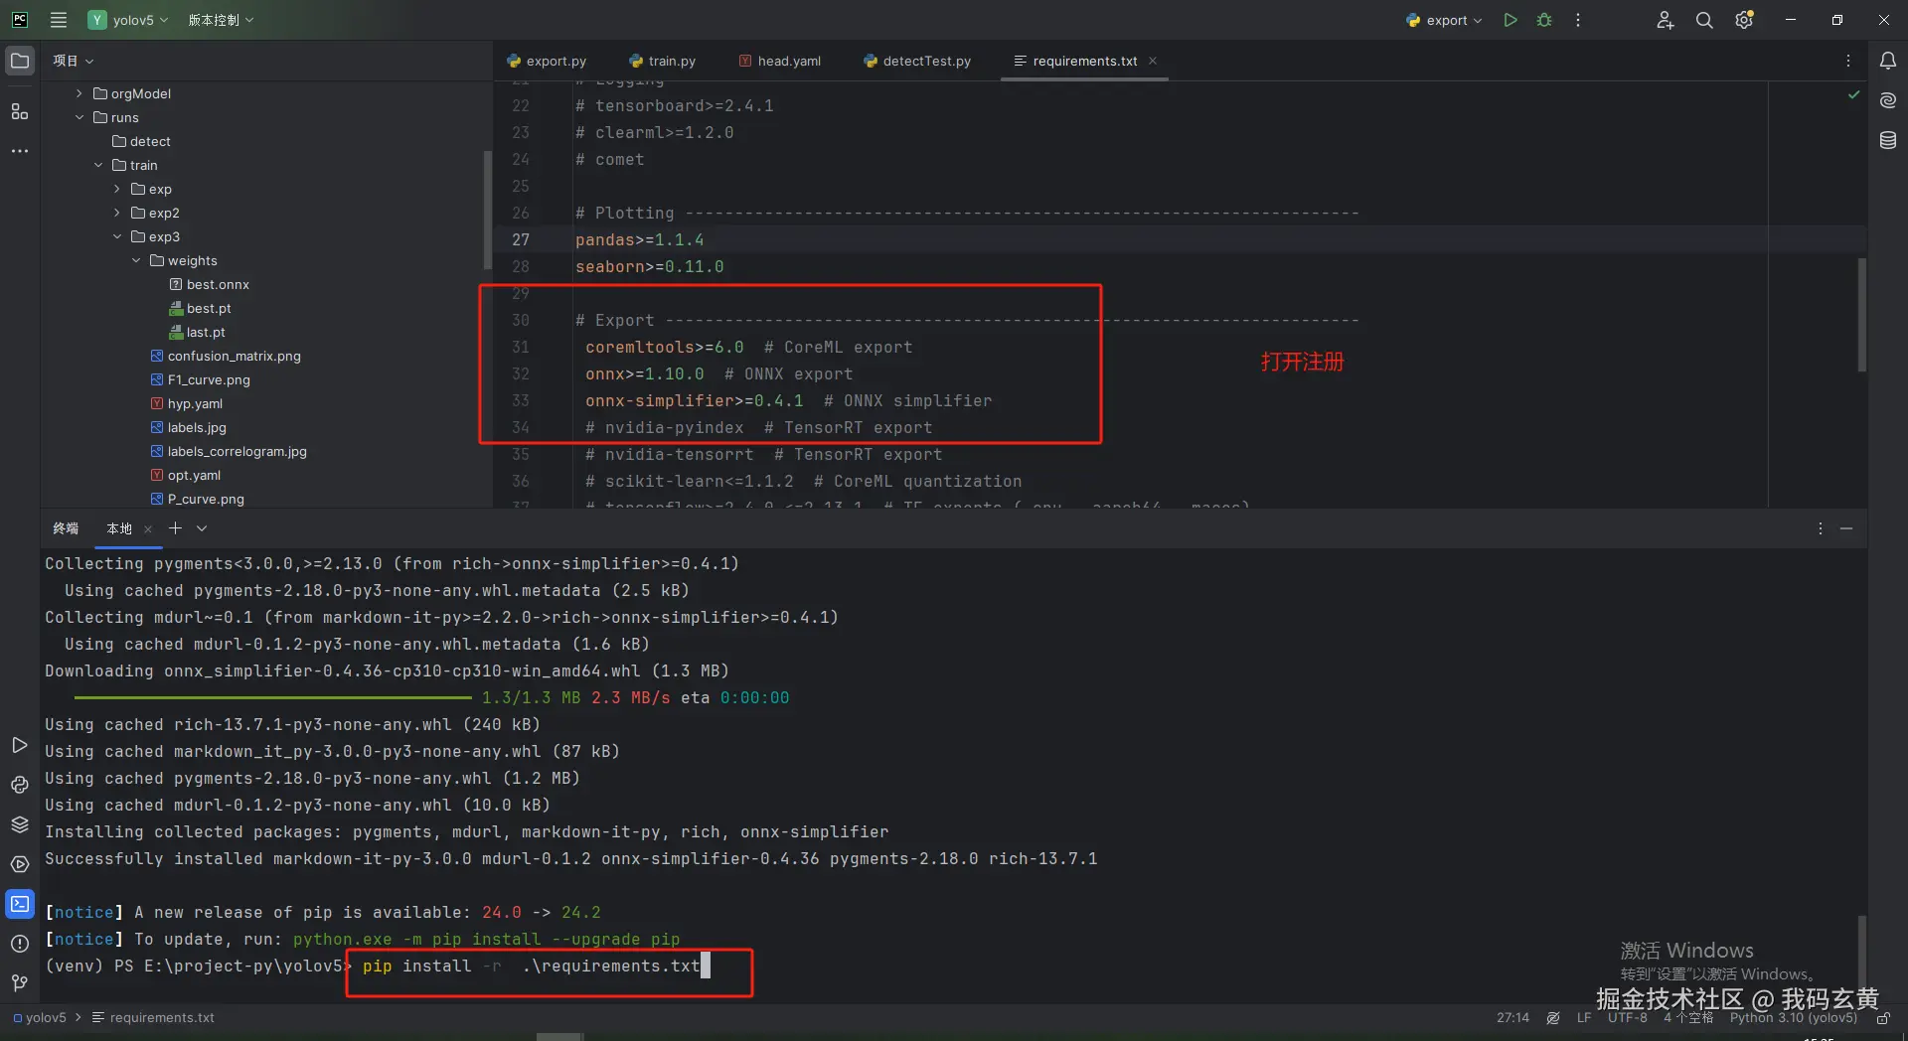Run the export configuration
Screen dimensions: 1908x1041
[x=1510, y=20]
